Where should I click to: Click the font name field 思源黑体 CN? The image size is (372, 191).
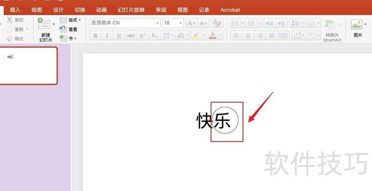[x=122, y=23]
